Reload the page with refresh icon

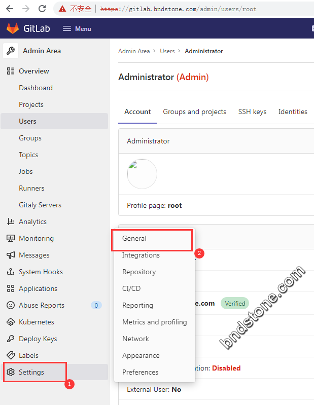point(42,9)
